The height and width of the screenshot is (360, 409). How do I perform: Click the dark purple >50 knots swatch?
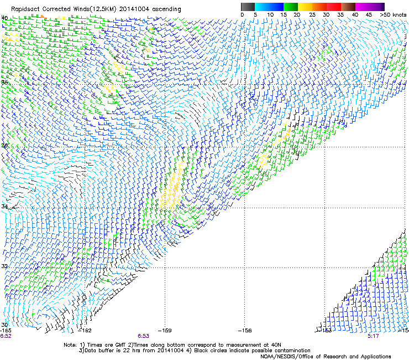[383, 7]
